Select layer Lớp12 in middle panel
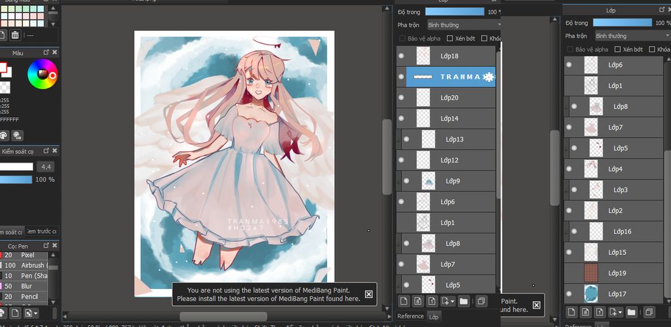Image resolution: width=671 pixels, height=327 pixels. 446,160
